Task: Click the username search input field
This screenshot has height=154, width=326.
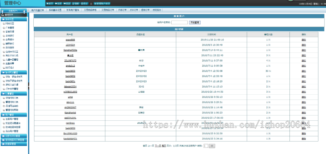Action: point(179,22)
